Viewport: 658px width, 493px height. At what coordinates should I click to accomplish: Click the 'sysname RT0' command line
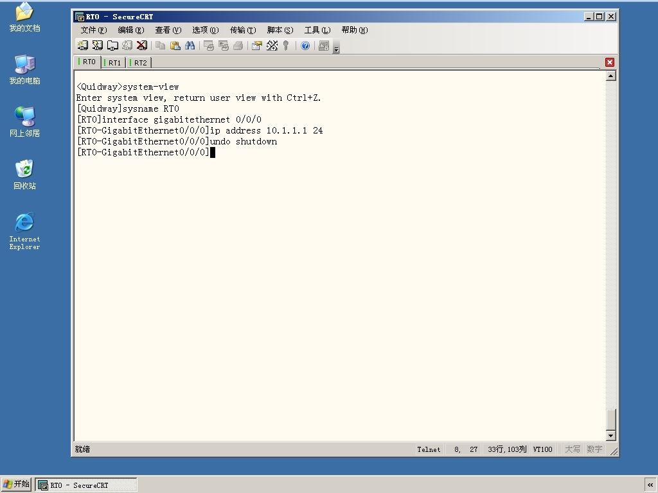coord(128,108)
